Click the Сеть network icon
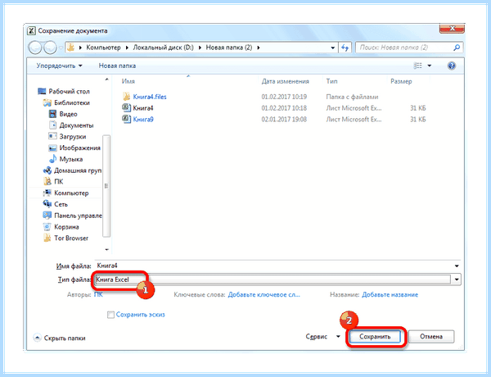Image resolution: width=491 pixels, height=377 pixels. click(47, 204)
